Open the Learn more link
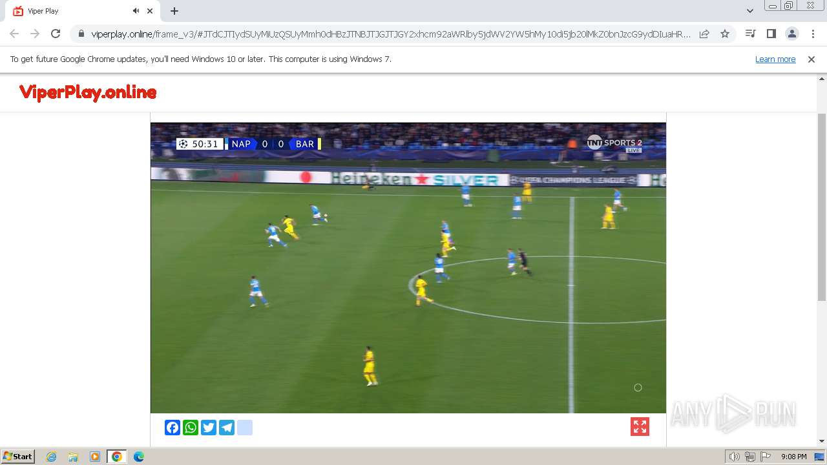 775,59
